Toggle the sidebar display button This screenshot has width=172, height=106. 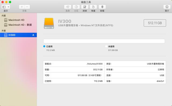click(4, 7)
